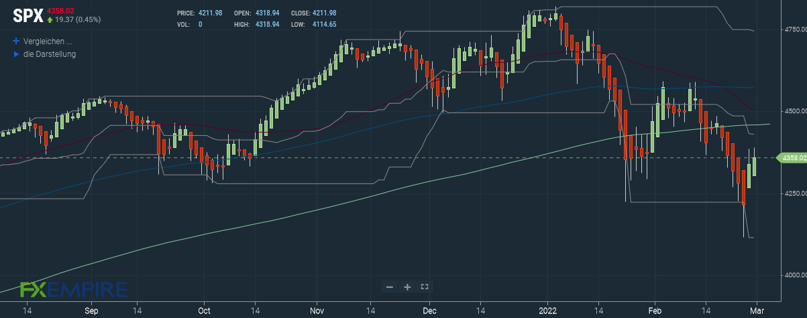807x318 pixels.
Task: Expand the 'die Darstellung' arrow
Action: pyautogui.click(x=16, y=54)
